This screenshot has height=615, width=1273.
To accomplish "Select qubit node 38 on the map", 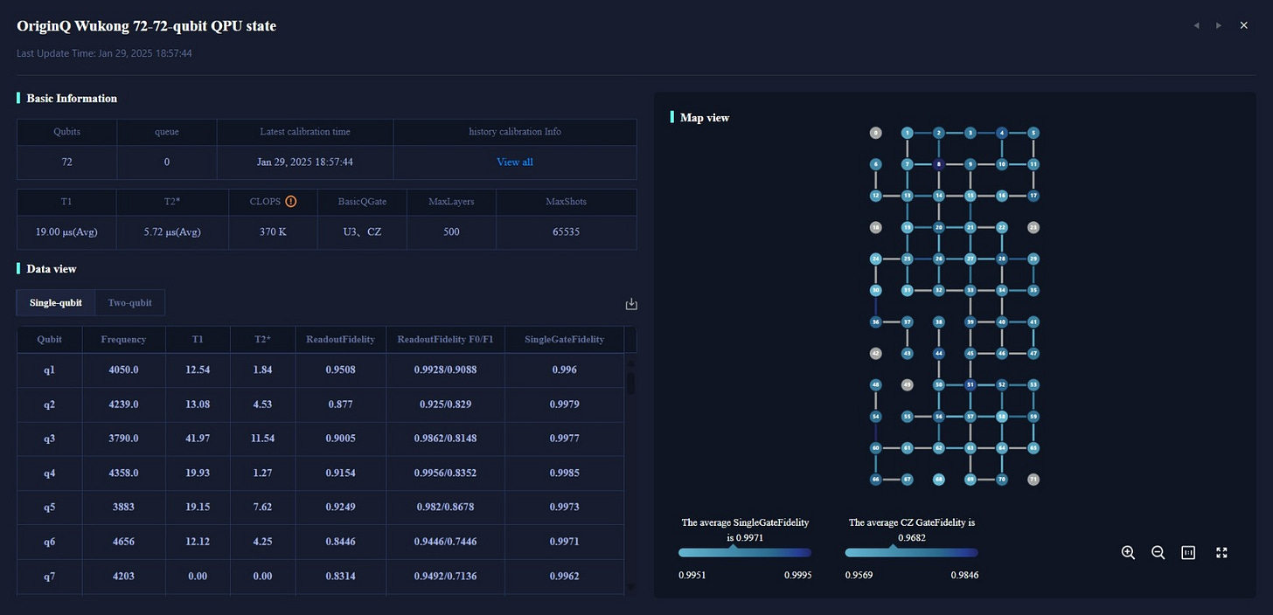I will tap(939, 322).
